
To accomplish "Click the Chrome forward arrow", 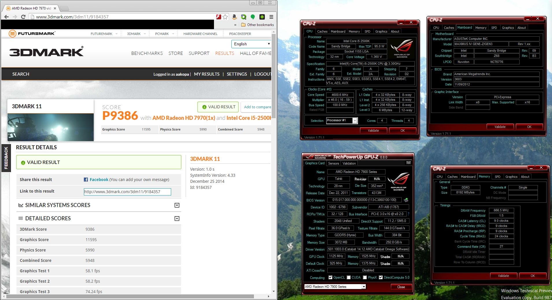I will [x=15, y=17].
